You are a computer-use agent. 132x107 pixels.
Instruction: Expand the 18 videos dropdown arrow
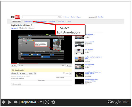(26, 28)
